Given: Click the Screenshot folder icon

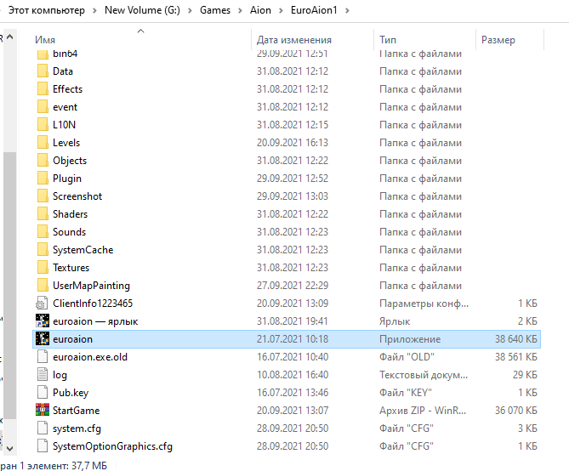Looking at the screenshot, I should [43, 196].
